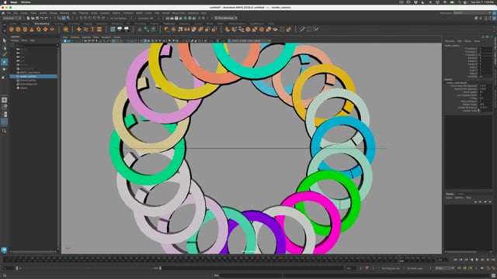Create a polygon cube from the shelf
497x279 pixels.
pos(18,29)
